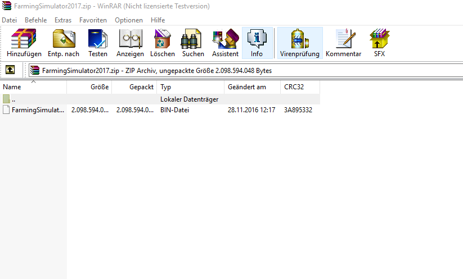
Task: Open the Anzeigen view icon
Action: point(130,43)
